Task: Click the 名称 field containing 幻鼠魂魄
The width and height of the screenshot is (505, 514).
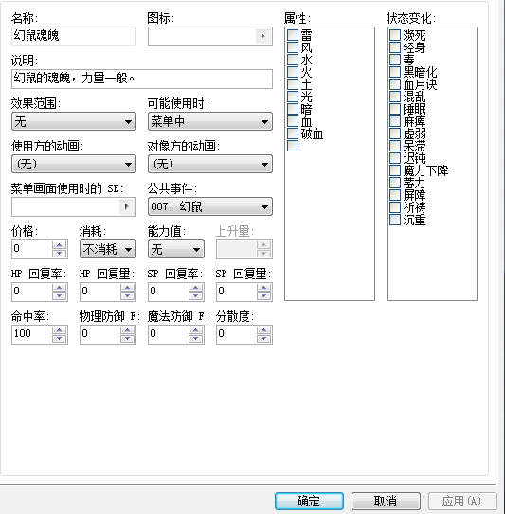Action: [74, 36]
